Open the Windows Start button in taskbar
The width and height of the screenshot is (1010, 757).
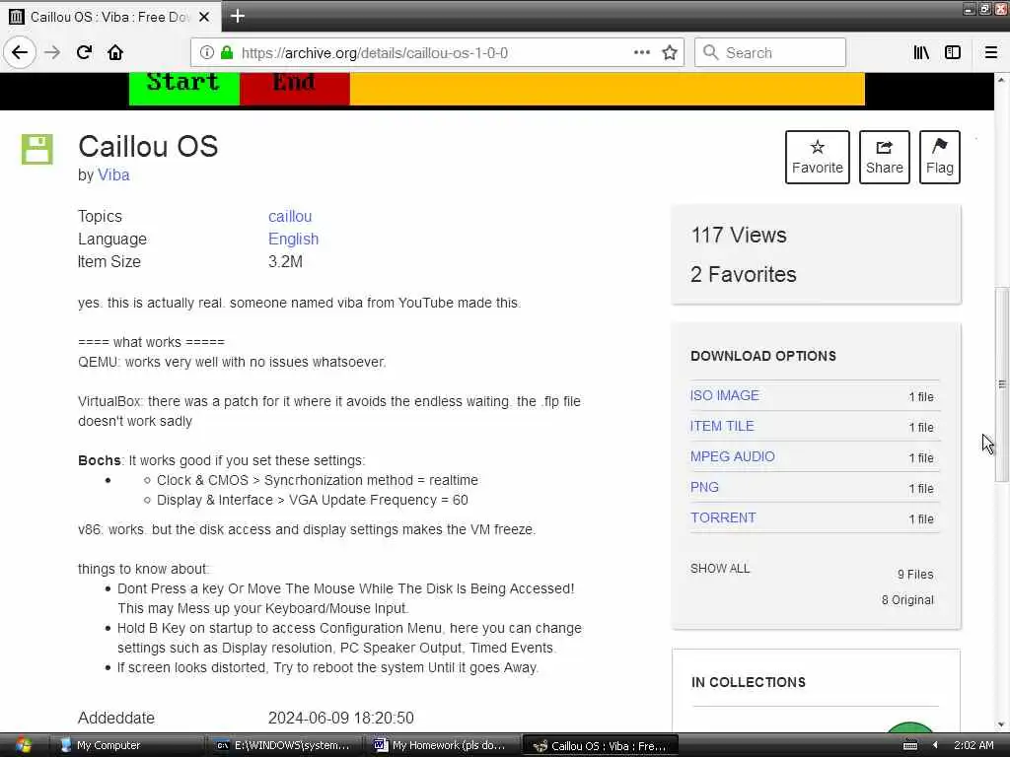pos(23,745)
